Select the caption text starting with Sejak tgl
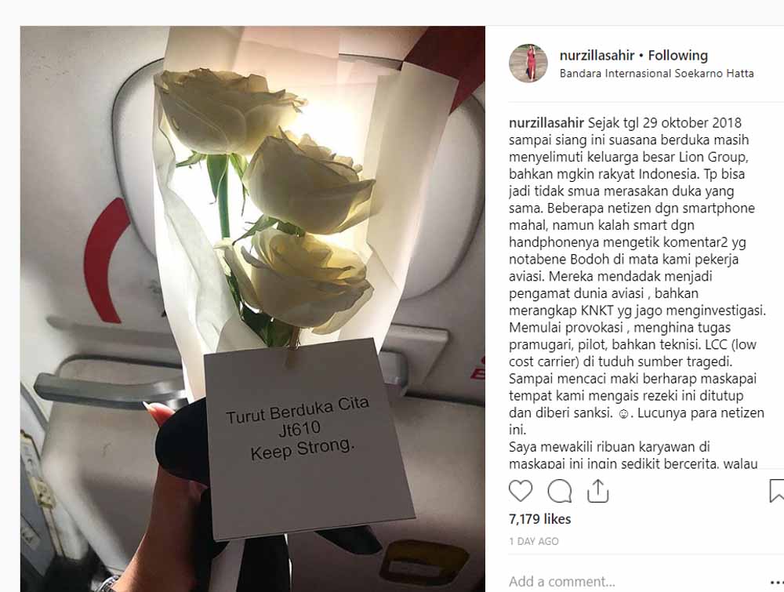 click(x=637, y=293)
